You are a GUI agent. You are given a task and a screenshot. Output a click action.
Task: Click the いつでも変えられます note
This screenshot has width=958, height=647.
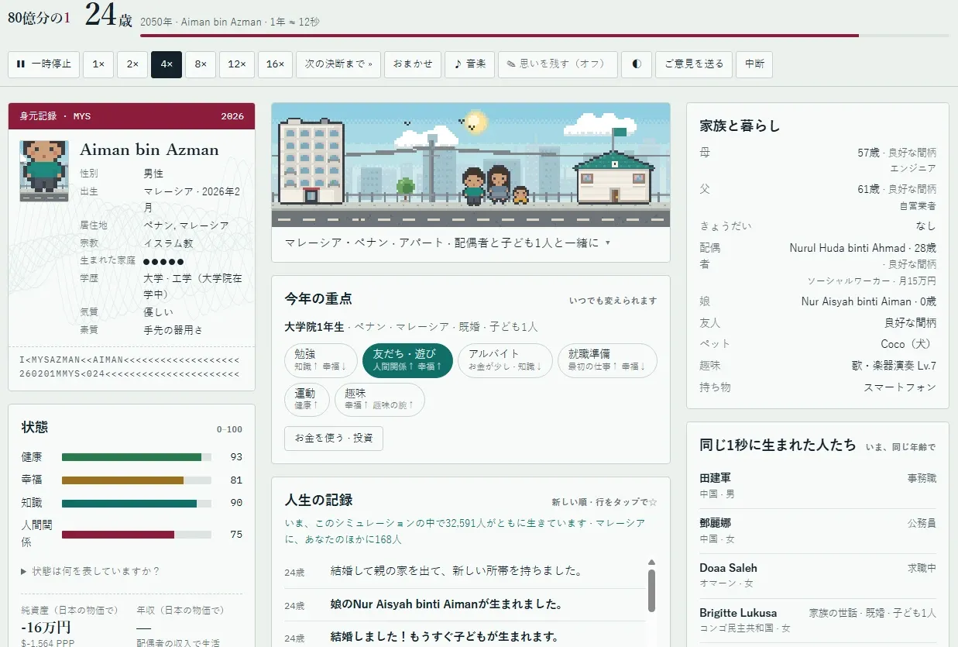[x=613, y=301]
